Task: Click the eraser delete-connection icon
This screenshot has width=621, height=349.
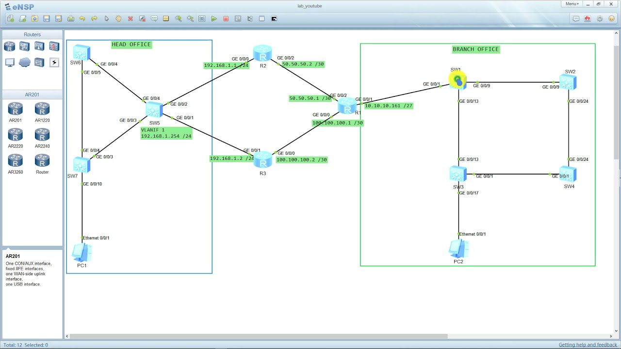Action: point(142,18)
